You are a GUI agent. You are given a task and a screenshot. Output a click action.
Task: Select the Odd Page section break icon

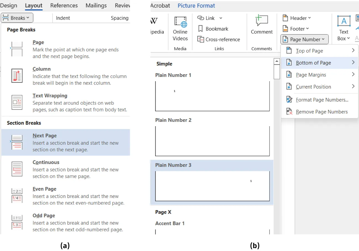pyautogui.click(x=17, y=222)
